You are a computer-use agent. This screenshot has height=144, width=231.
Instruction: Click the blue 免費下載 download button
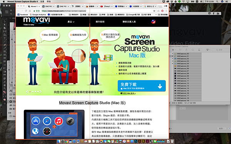(x=142, y=86)
